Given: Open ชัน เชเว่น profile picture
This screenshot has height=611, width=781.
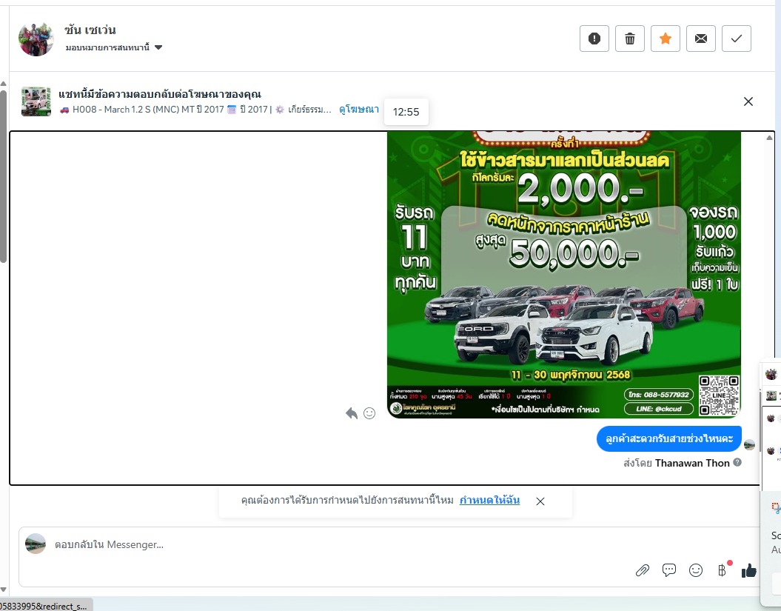Looking at the screenshot, I should (36, 39).
